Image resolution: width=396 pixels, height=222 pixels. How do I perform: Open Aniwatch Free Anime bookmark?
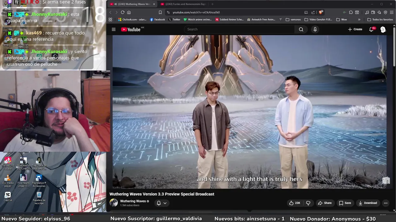pos(261,19)
